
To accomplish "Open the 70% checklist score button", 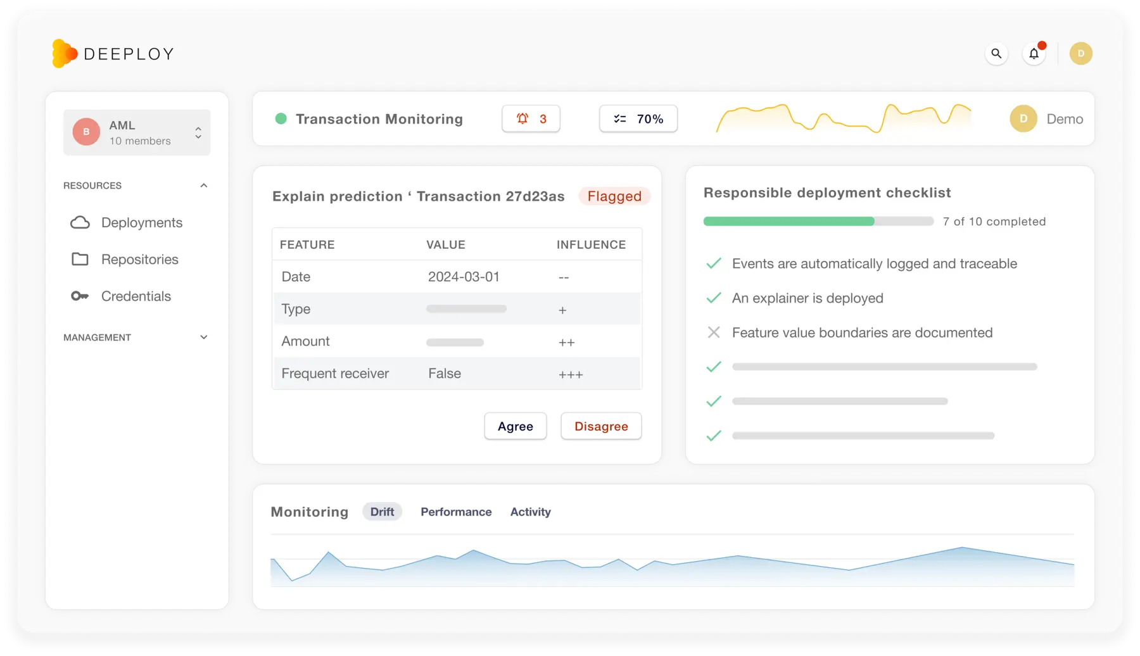I will pos(638,118).
